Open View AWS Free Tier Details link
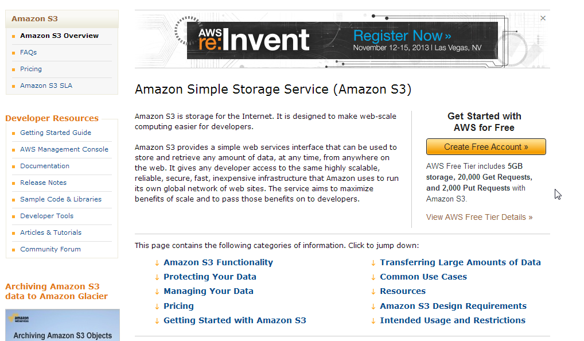The height and width of the screenshot is (341, 584). click(x=479, y=217)
